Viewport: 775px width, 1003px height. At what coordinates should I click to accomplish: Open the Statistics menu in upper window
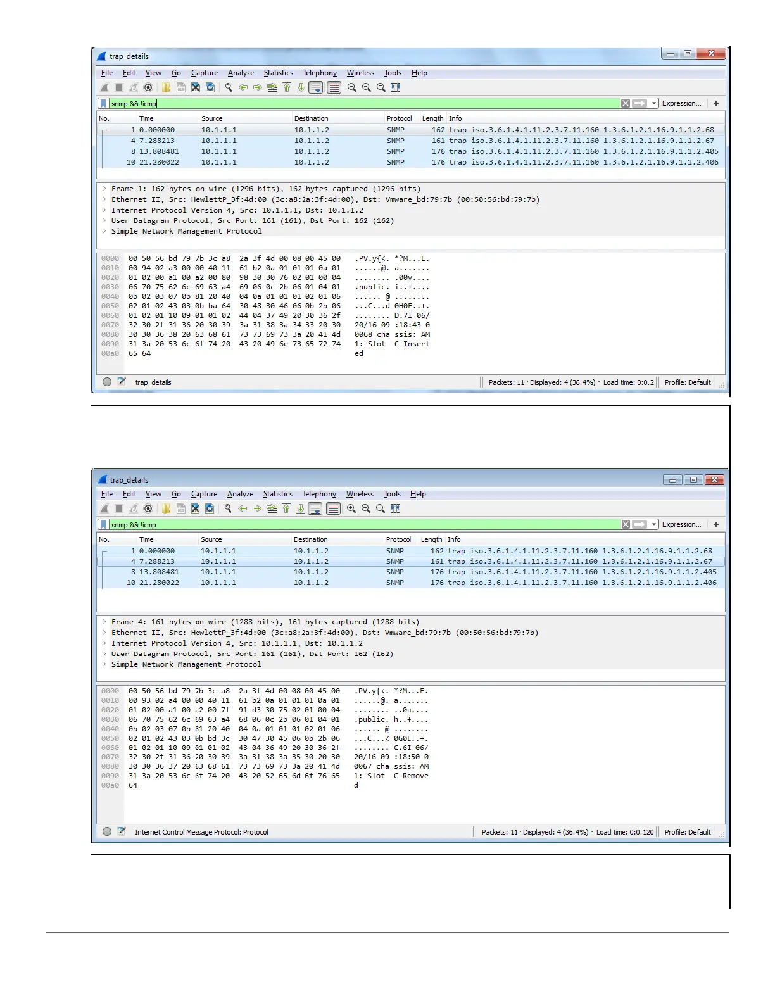pos(279,73)
